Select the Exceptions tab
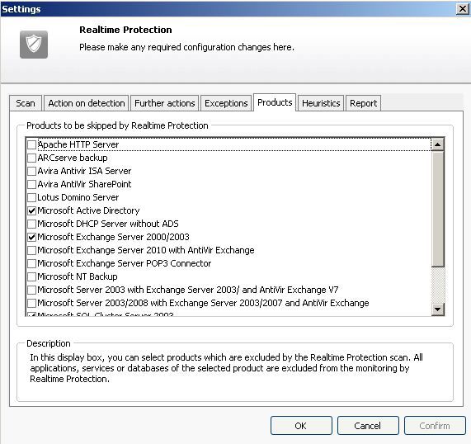The image size is (471, 444). 226,103
